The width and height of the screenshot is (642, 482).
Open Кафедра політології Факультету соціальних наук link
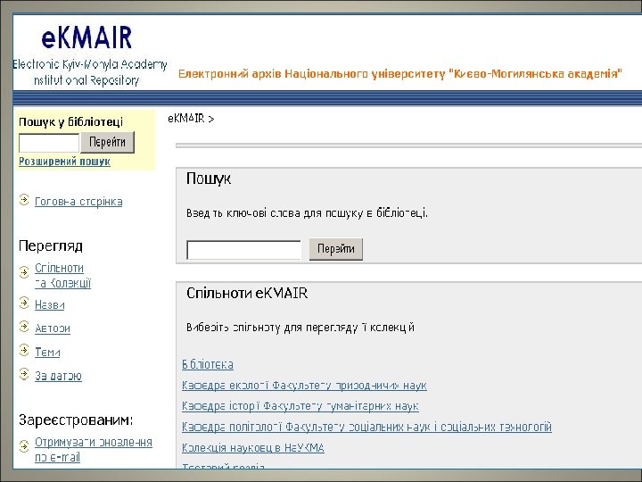tap(366, 427)
